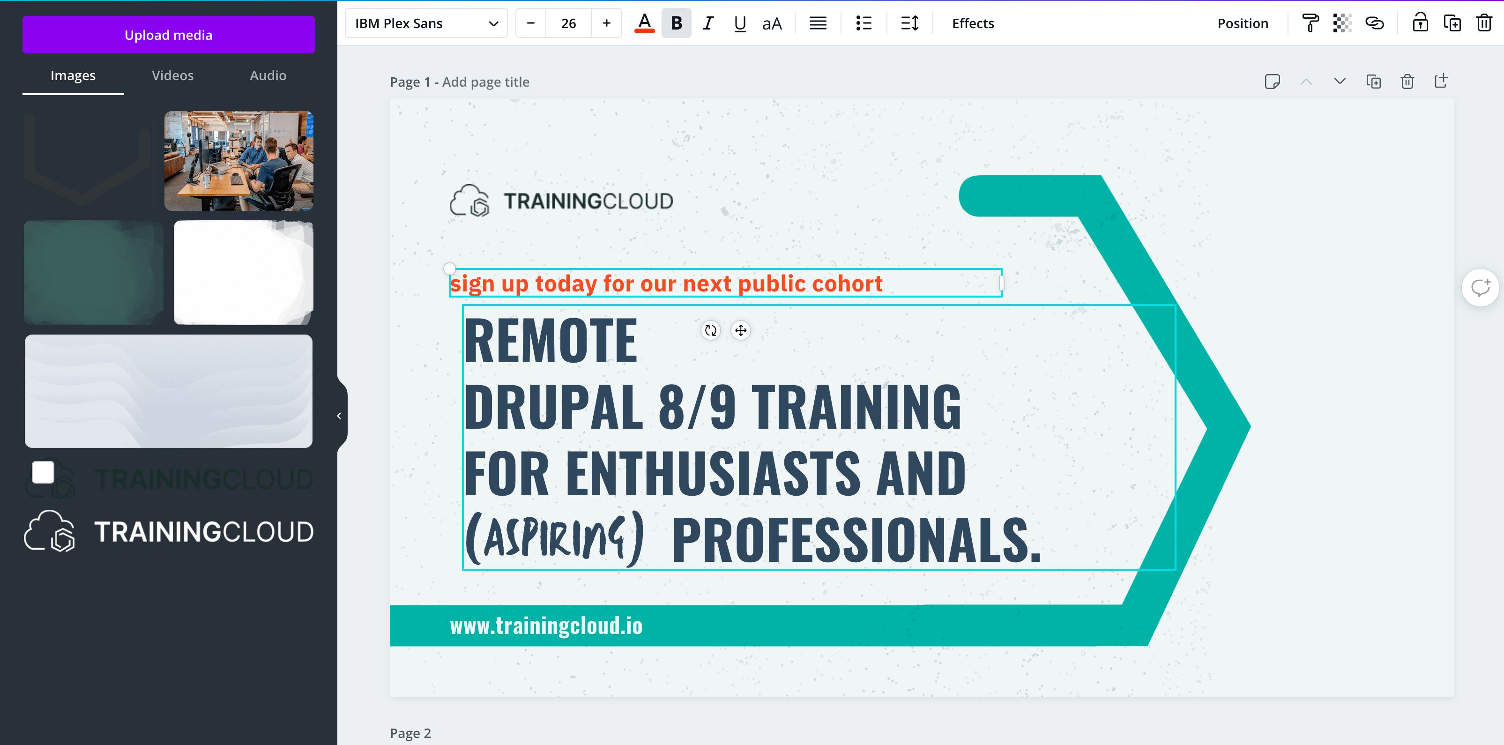Switch to the Audio tab
Viewport: 1504px width, 745px height.
pos(268,75)
